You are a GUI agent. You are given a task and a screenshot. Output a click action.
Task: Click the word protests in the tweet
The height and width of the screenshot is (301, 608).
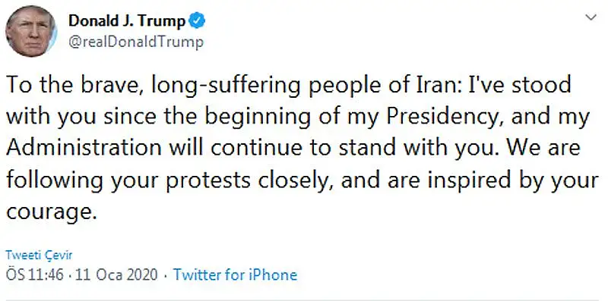coord(208,181)
